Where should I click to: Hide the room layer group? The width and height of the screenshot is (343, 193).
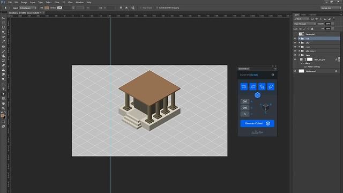(x=295, y=47)
